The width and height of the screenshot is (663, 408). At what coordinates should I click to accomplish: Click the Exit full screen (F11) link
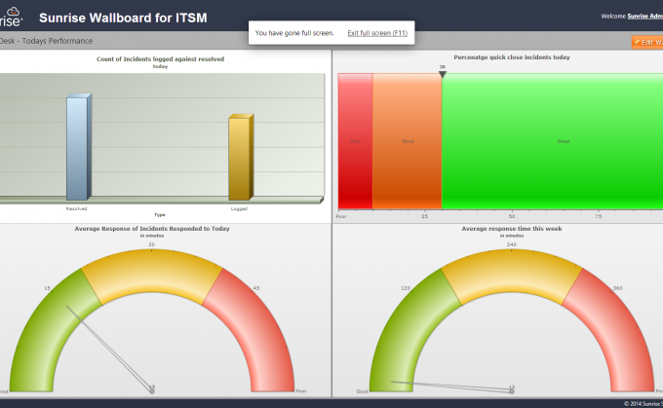click(377, 33)
